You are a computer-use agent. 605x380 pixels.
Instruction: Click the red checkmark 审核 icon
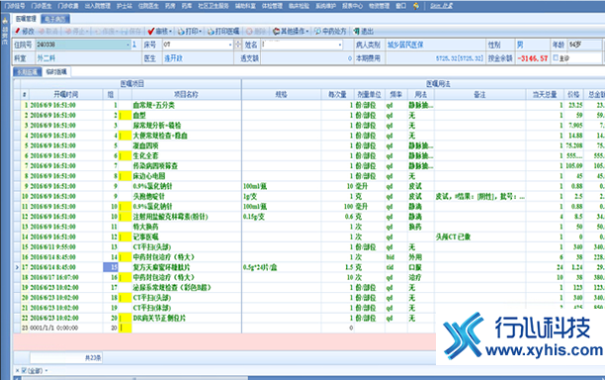[x=151, y=31]
